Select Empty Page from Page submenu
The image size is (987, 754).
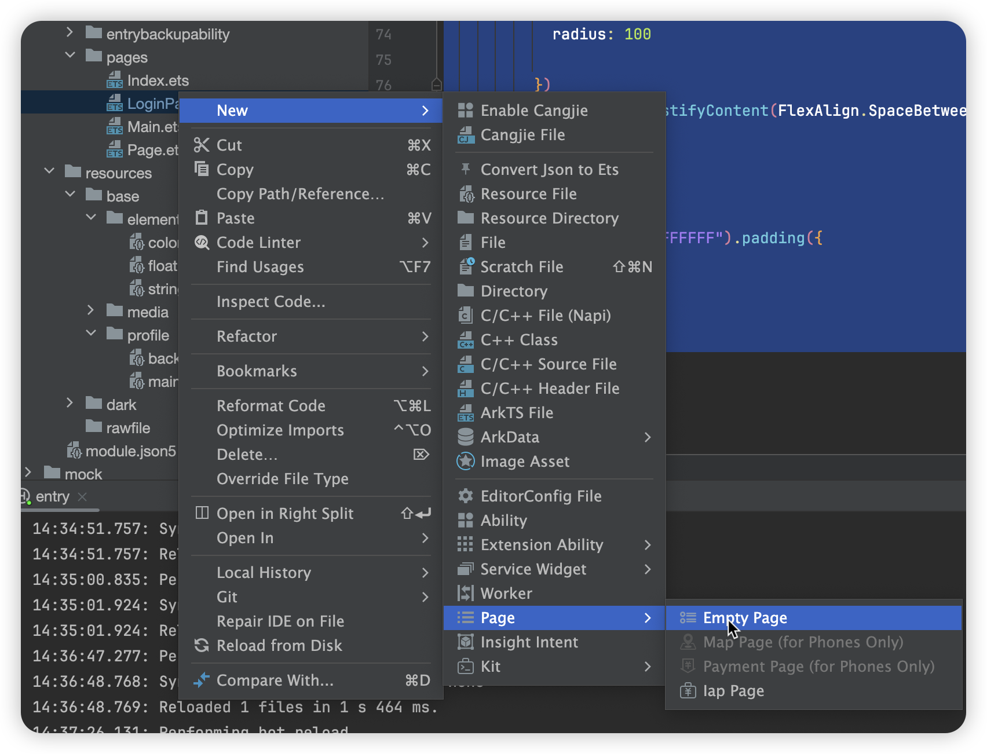tap(745, 618)
